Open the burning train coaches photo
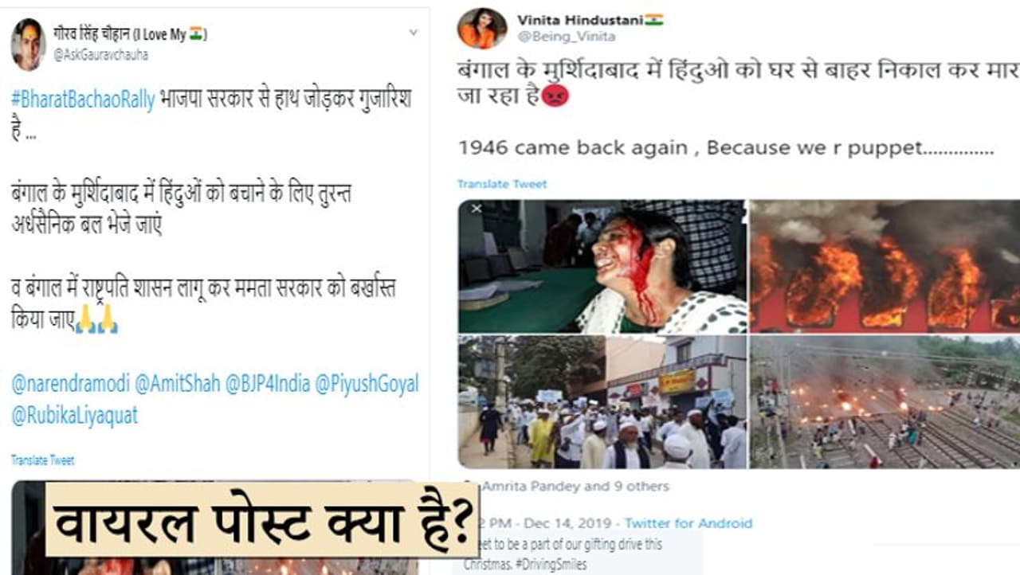 885,266
